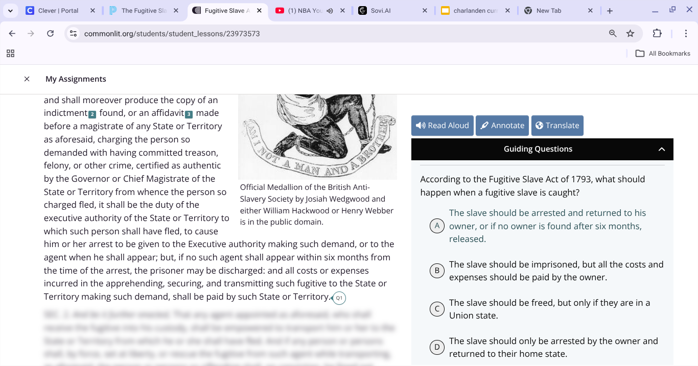Collapse the Guiding Questions panel
This screenshot has width=698, height=366.
(x=662, y=149)
